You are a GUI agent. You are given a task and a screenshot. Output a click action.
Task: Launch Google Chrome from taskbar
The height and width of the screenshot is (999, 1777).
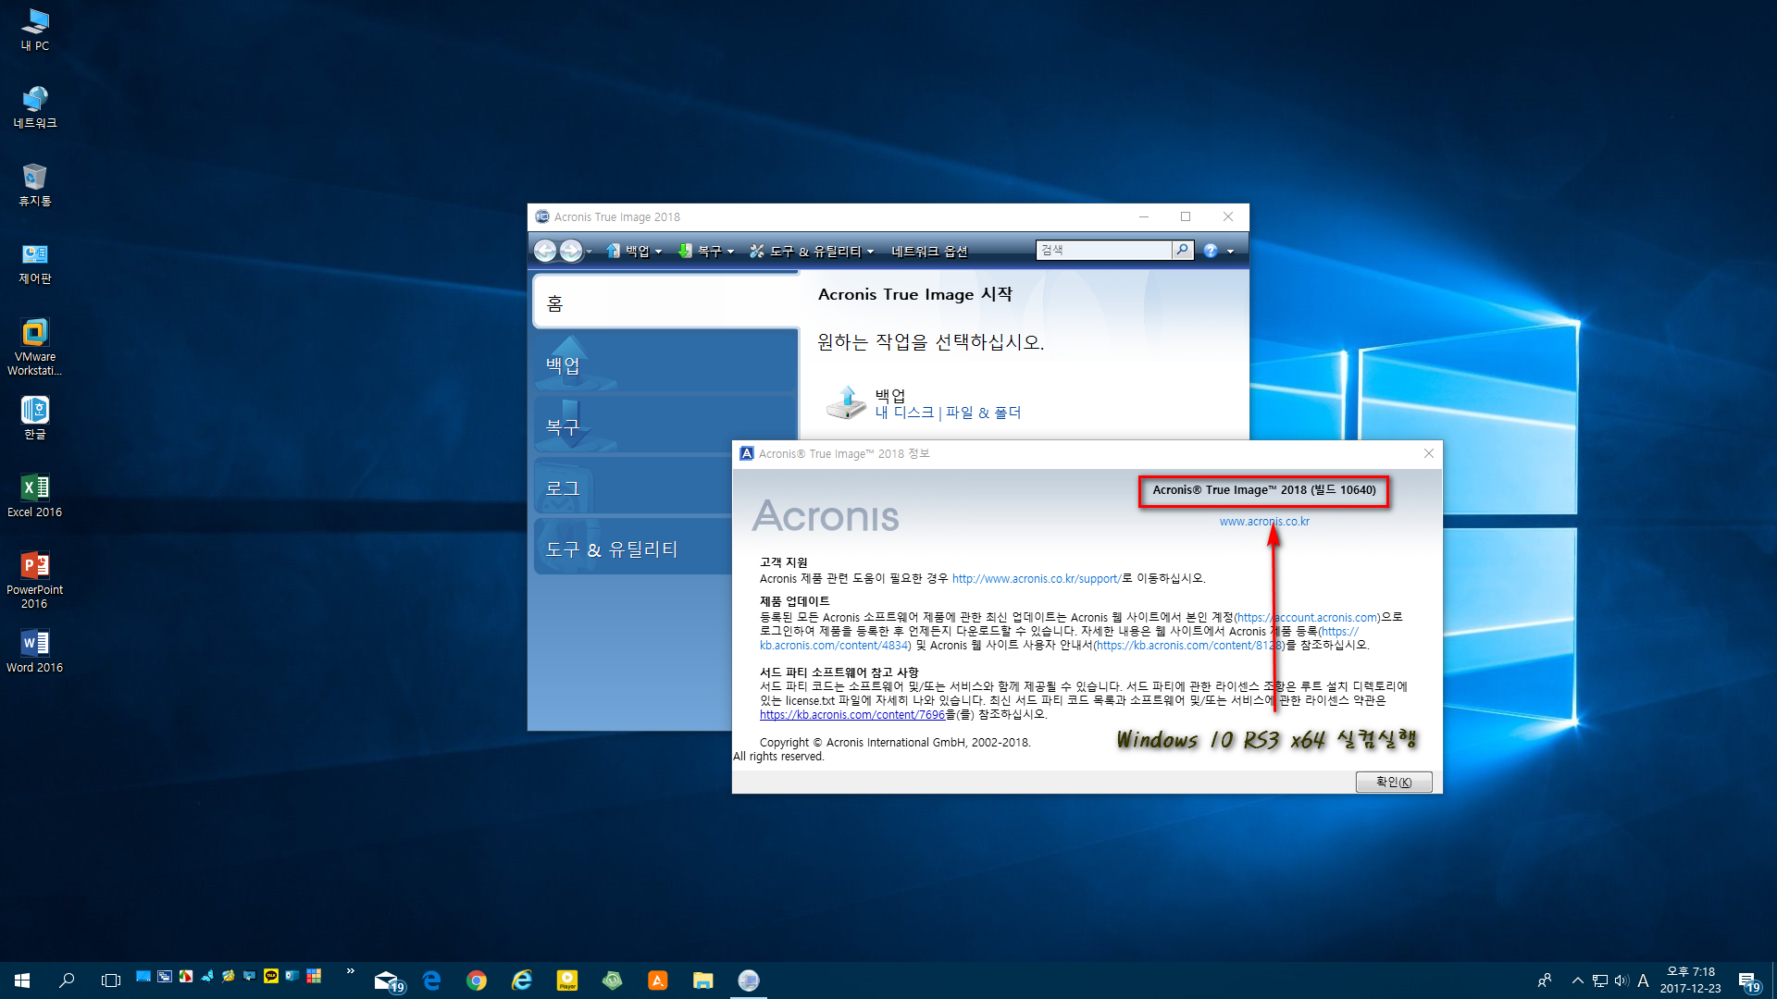point(477,980)
